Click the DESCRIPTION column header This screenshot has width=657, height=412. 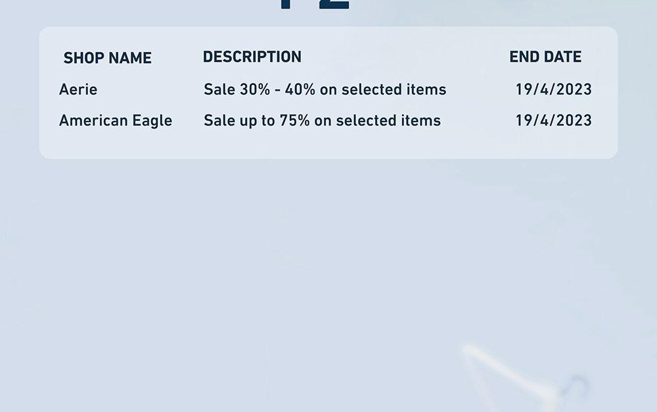click(x=252, y=57)
